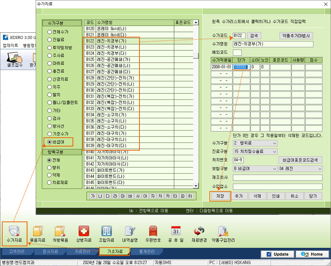Image resolution: width=331 pixels, height=266 pixels.
Task: Switch to the 통계관리 tab
Action: click(147, 252)
